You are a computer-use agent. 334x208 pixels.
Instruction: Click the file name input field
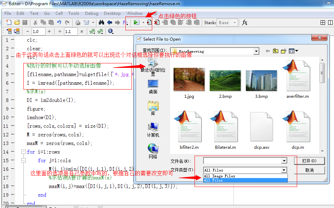click(x=243, y=161)
